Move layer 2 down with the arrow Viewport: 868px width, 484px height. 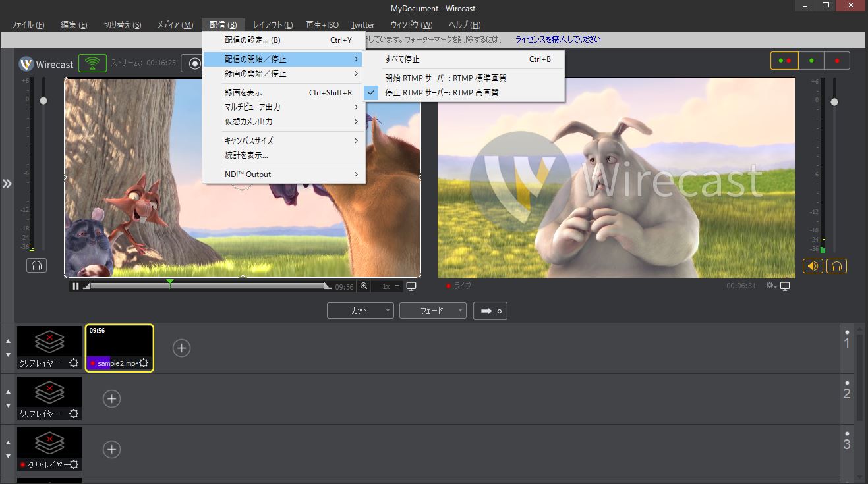click(x=9, y=406)
